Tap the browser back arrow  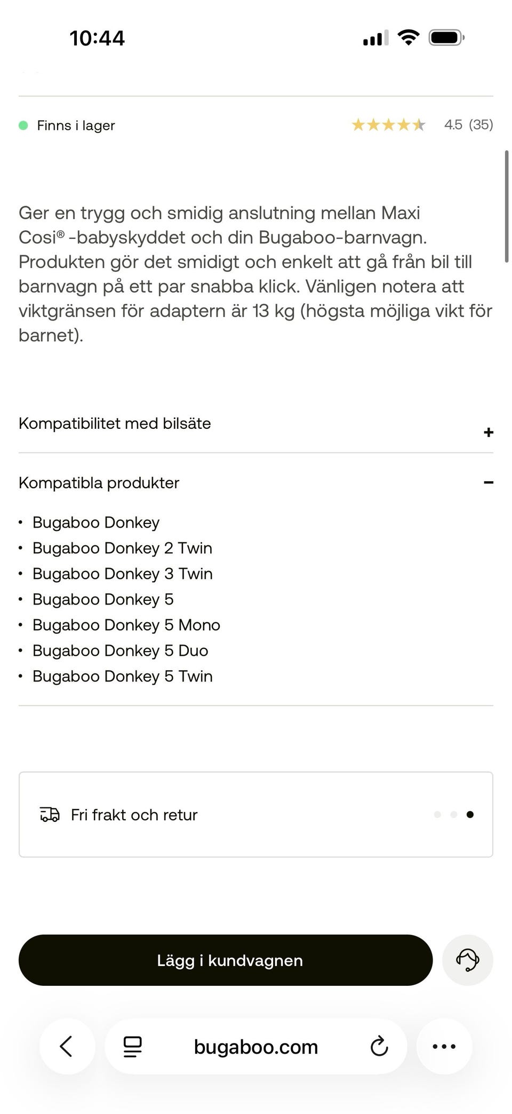pos(67,1046)
